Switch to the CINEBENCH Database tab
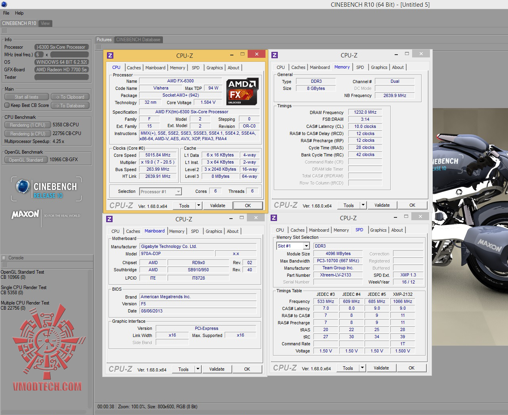 pos(138,40)
